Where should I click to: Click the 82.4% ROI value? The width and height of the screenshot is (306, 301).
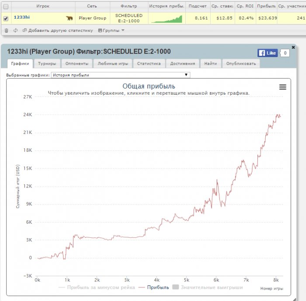[246, 18]
